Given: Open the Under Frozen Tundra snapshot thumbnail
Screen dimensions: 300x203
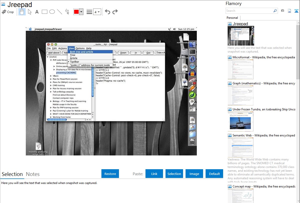Looking at the screenshot, I should click(x=240, y=121).
